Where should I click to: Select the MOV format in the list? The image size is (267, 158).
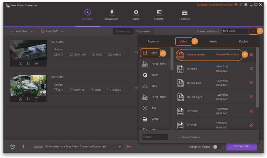tap(154, 75)
